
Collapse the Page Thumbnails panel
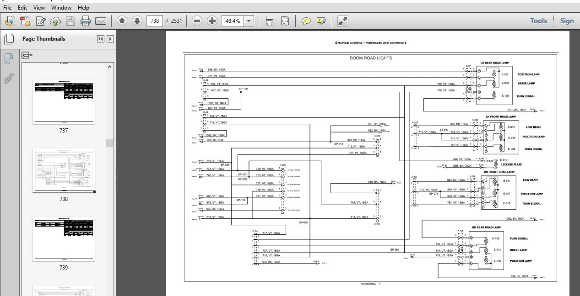coord(101,39)
